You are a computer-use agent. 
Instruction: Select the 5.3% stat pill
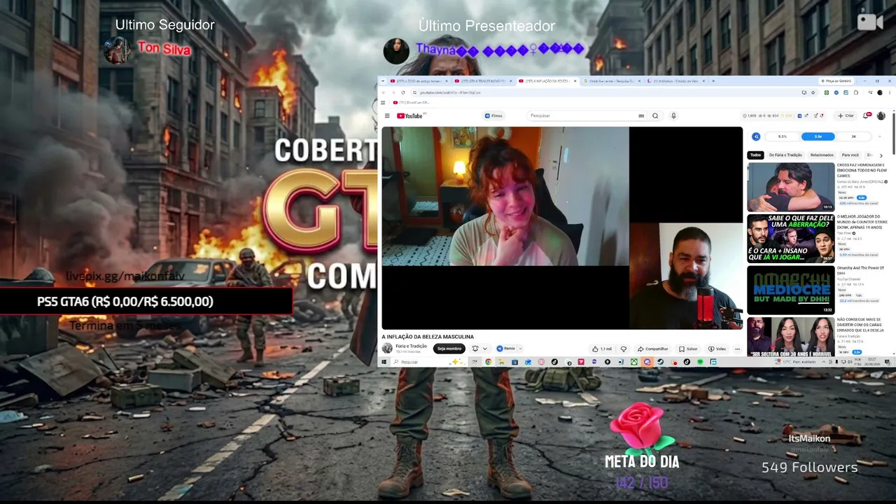click(x=782, y=136)
